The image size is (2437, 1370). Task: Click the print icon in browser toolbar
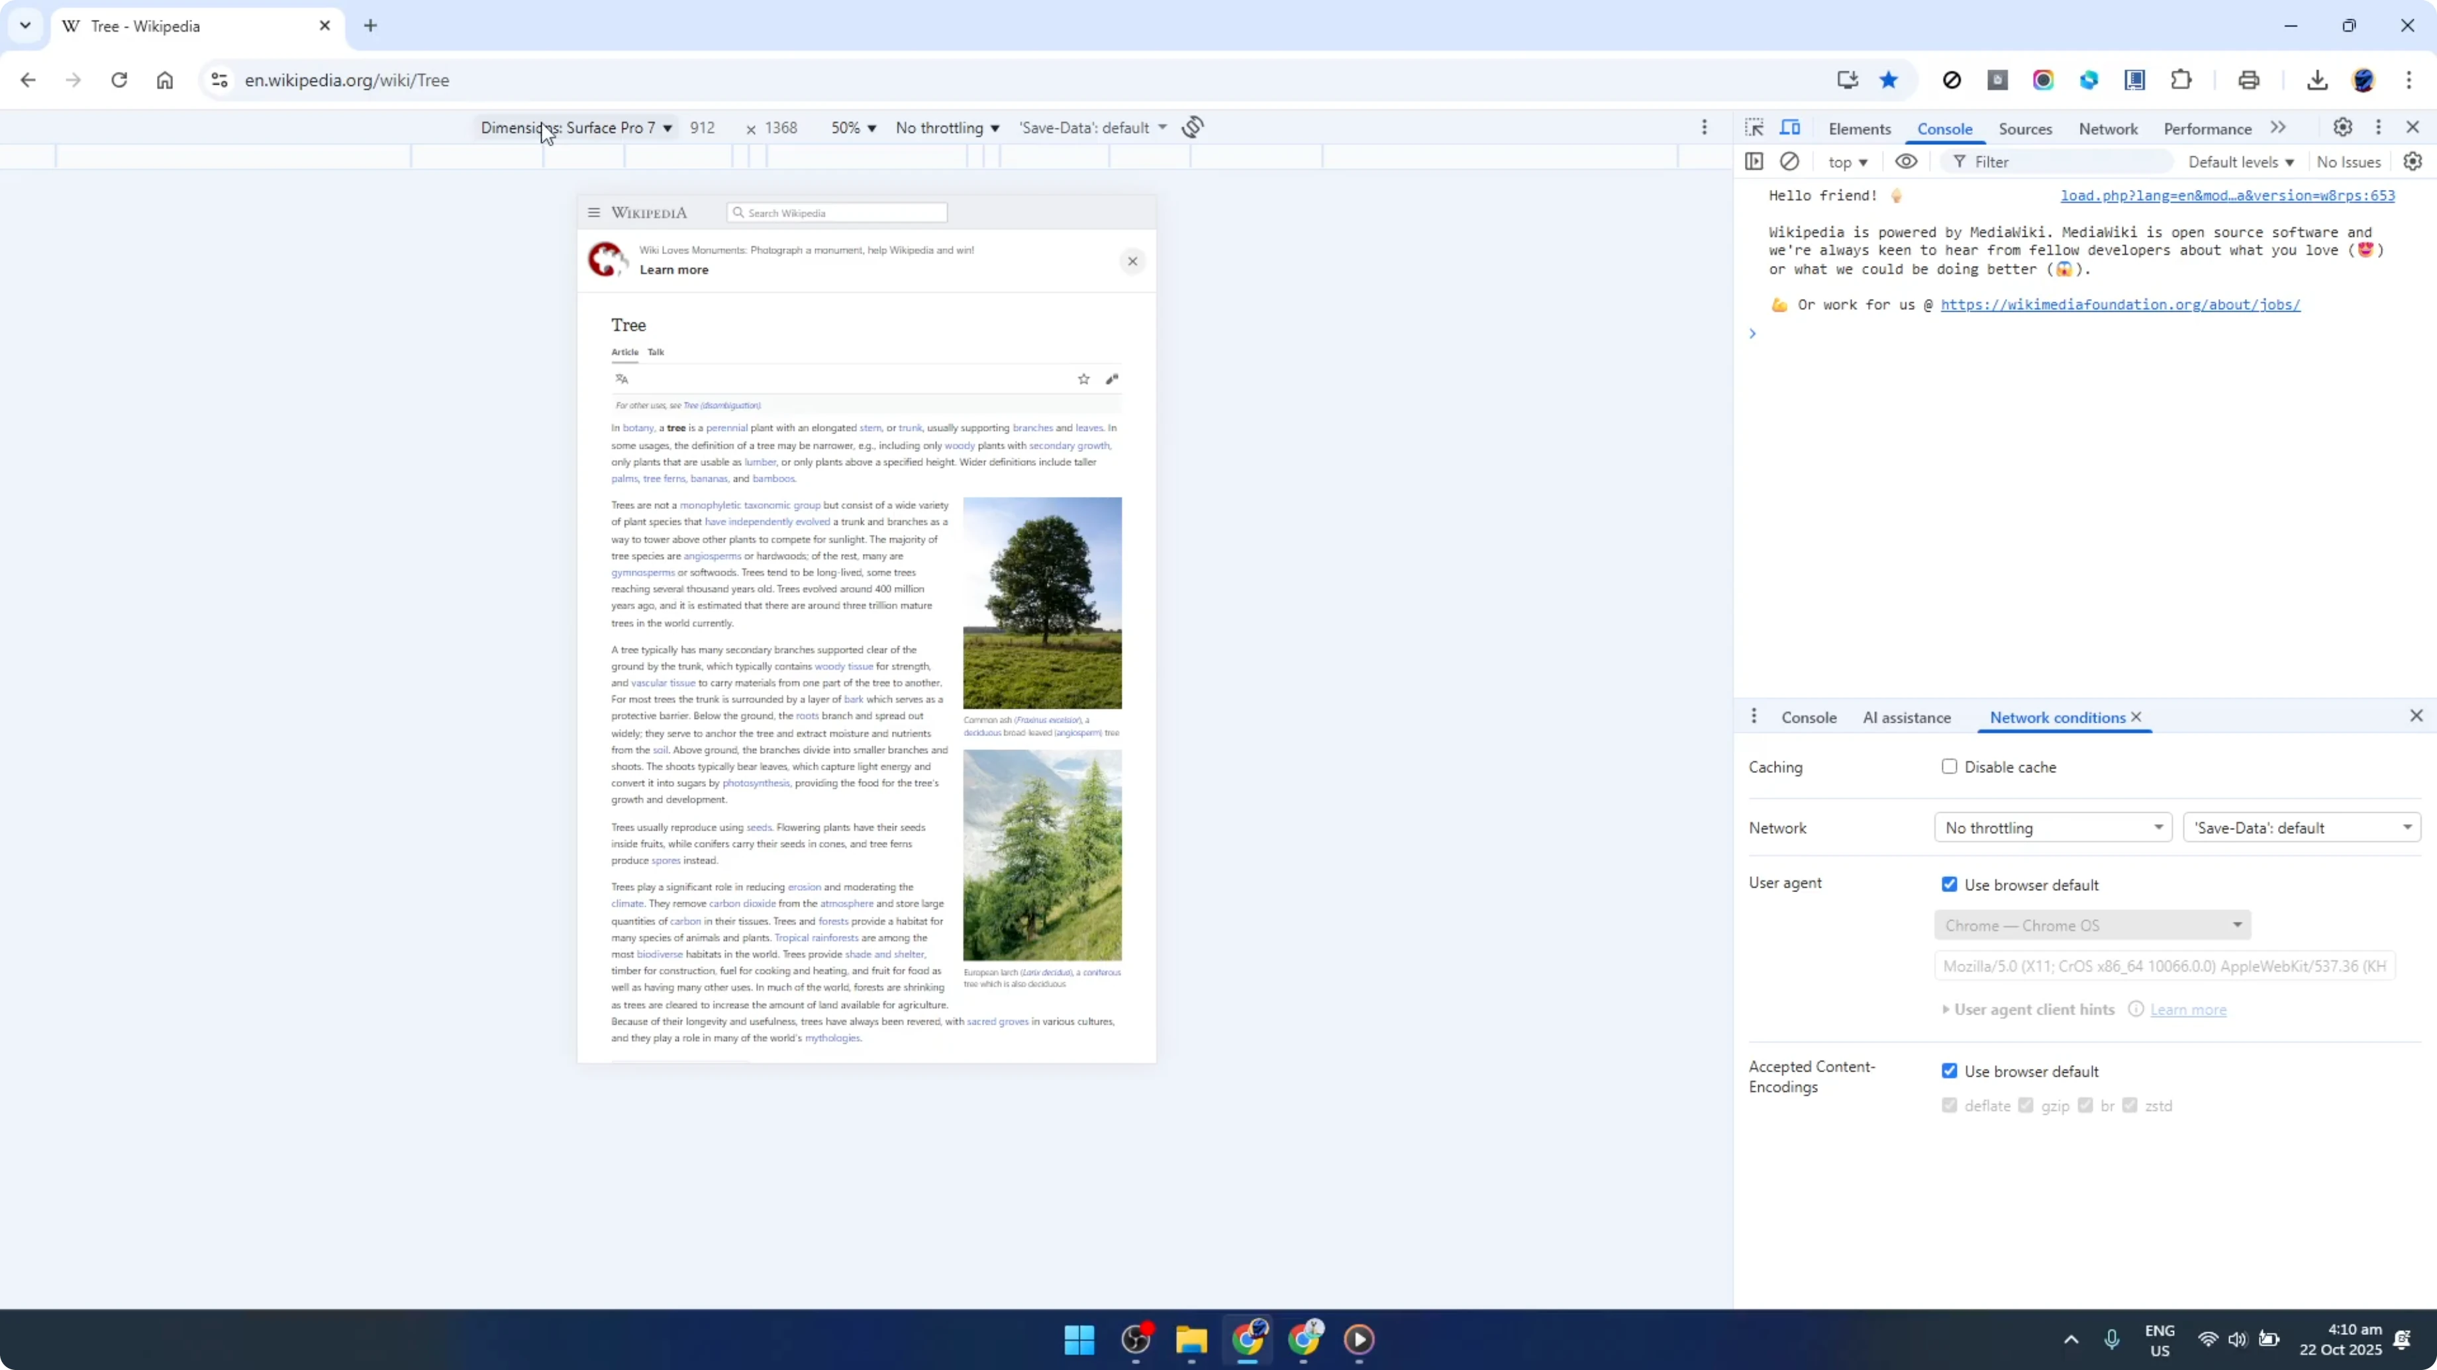point(2250,79)
